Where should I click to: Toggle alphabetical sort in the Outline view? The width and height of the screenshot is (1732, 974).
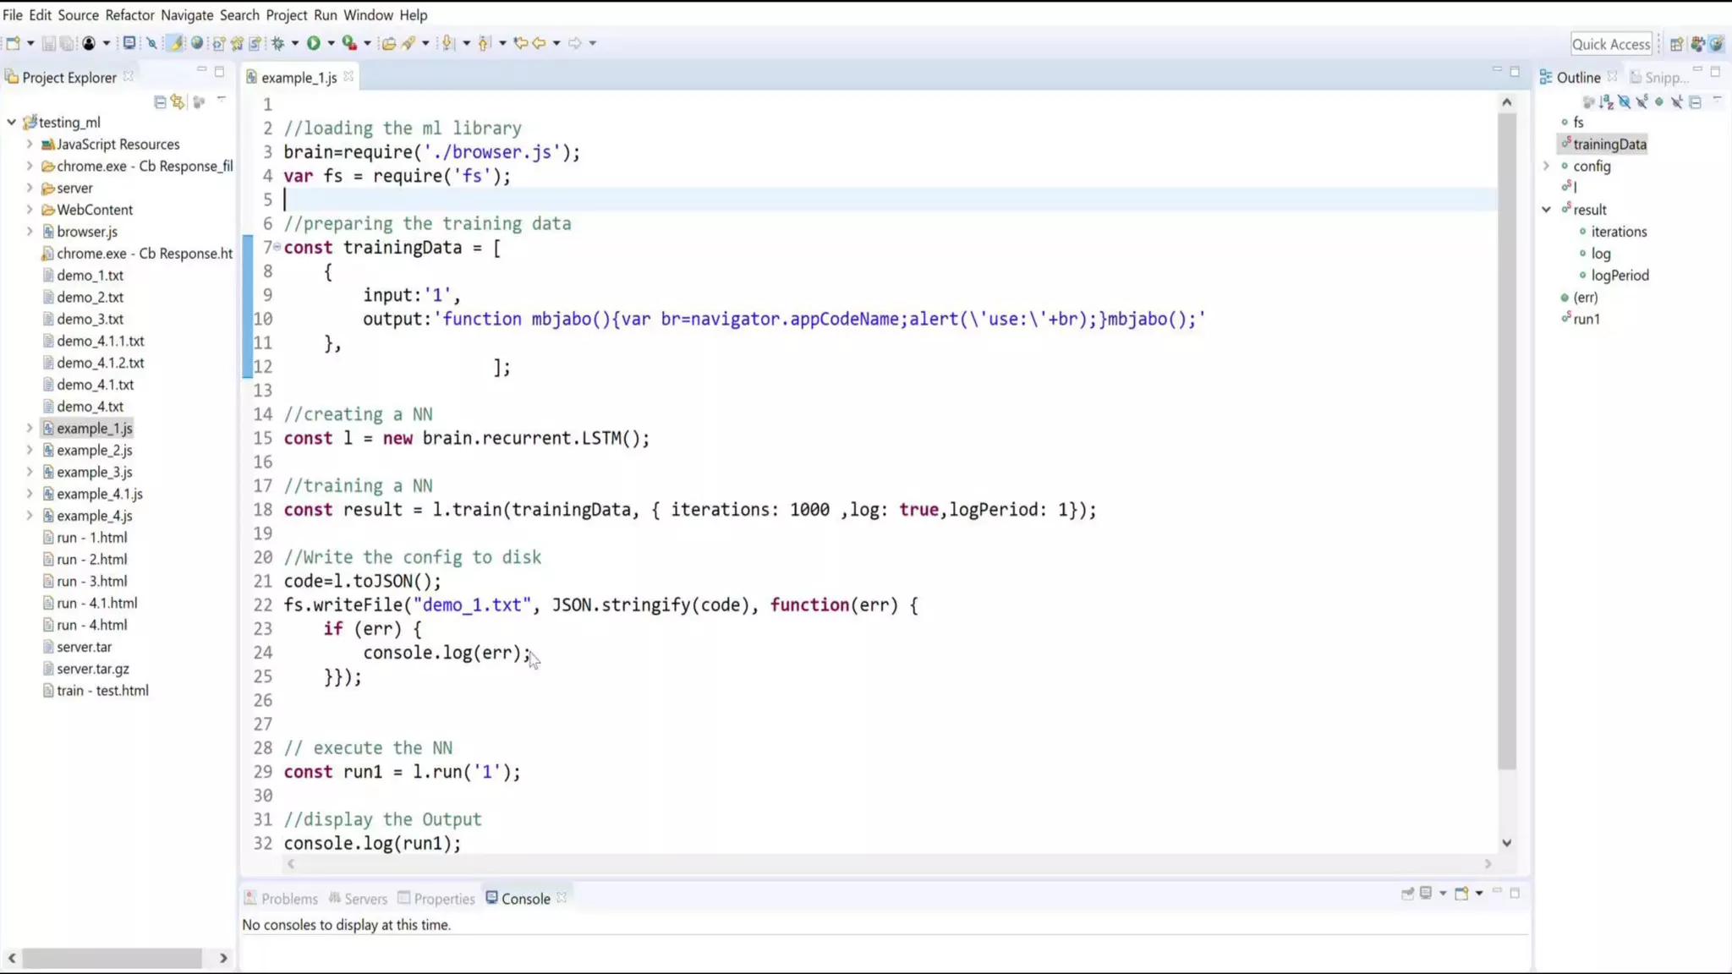1606,102
